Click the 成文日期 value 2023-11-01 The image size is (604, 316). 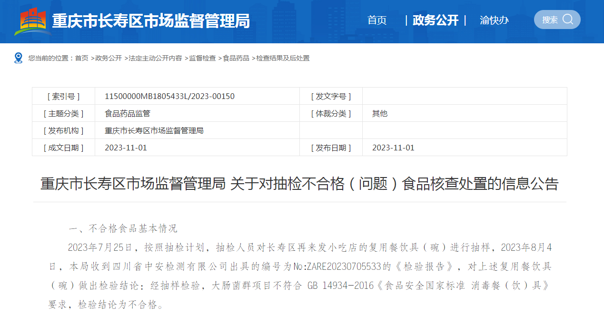coord(126,148)
